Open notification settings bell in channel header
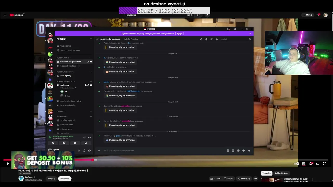333x187 pixels. pos(206,39)
